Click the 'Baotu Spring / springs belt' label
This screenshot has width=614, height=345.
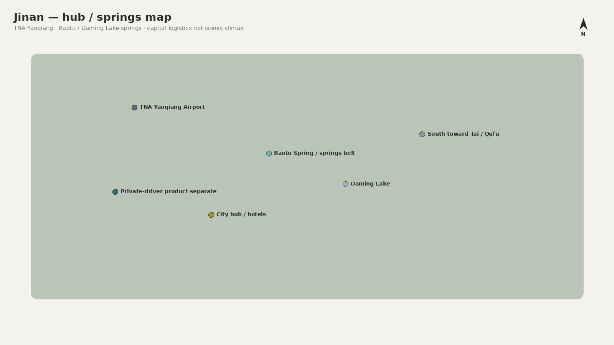click(x=314, y=153)
